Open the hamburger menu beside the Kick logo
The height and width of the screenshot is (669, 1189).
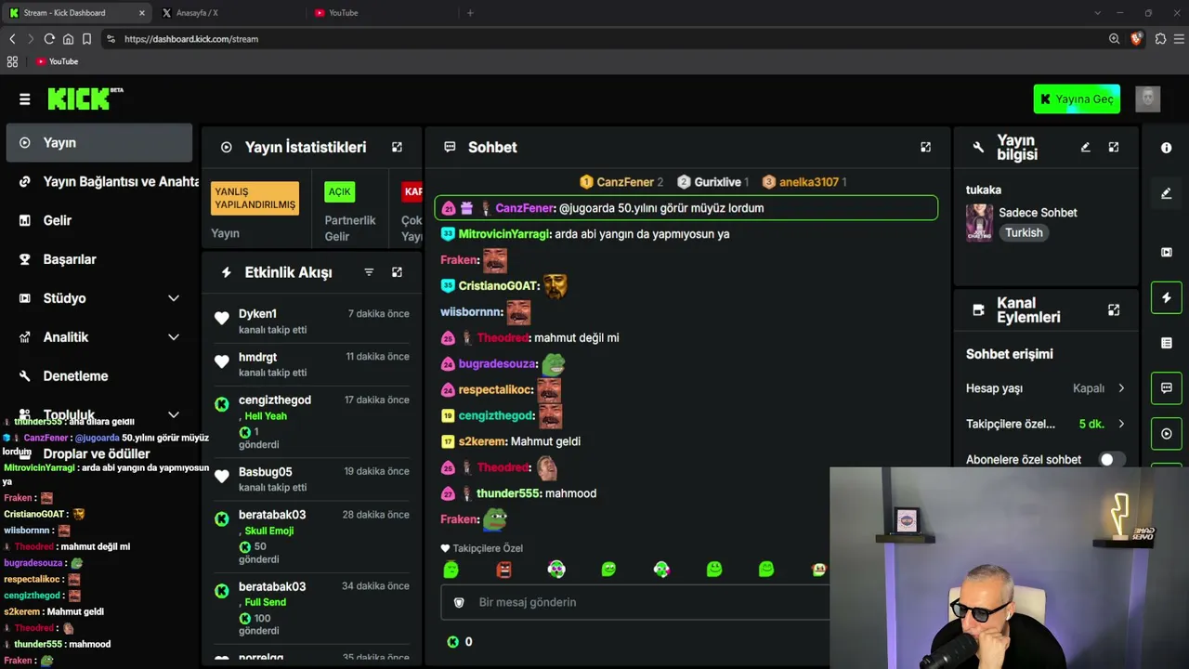(25, 98)
